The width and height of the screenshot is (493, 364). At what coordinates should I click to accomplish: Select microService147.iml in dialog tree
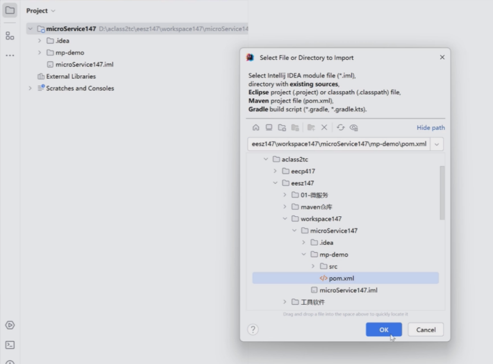pyautogui.click(x=346, y=290)
